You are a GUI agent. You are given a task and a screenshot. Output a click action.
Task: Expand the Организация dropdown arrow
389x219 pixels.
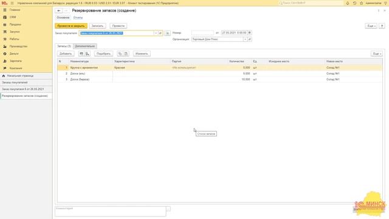pyautogui.click(x=245, y=39)
